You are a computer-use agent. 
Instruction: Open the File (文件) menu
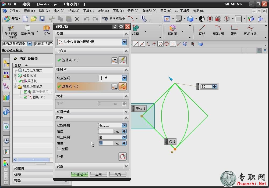pos(14,11)
